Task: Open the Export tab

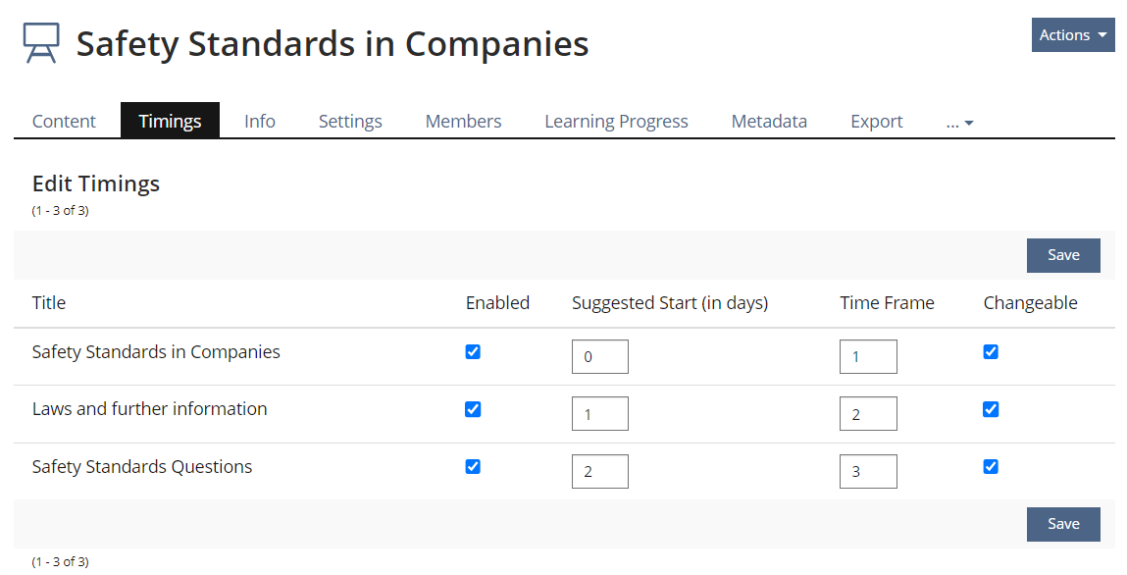Action: pyautogui.click(x=876, y=122)
